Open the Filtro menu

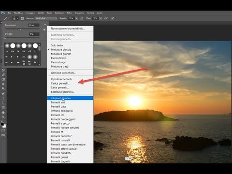coord(69,13)
